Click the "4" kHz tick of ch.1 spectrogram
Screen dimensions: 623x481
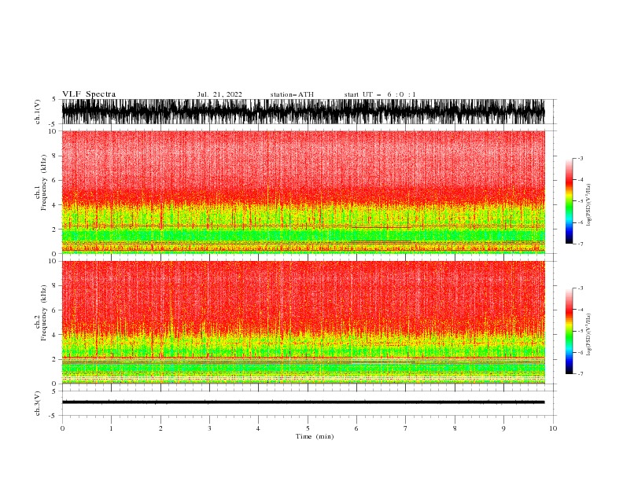click(54, 205)
